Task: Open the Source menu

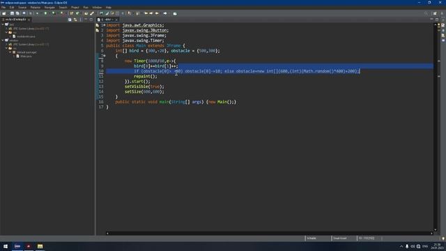Action: [22, 8]
